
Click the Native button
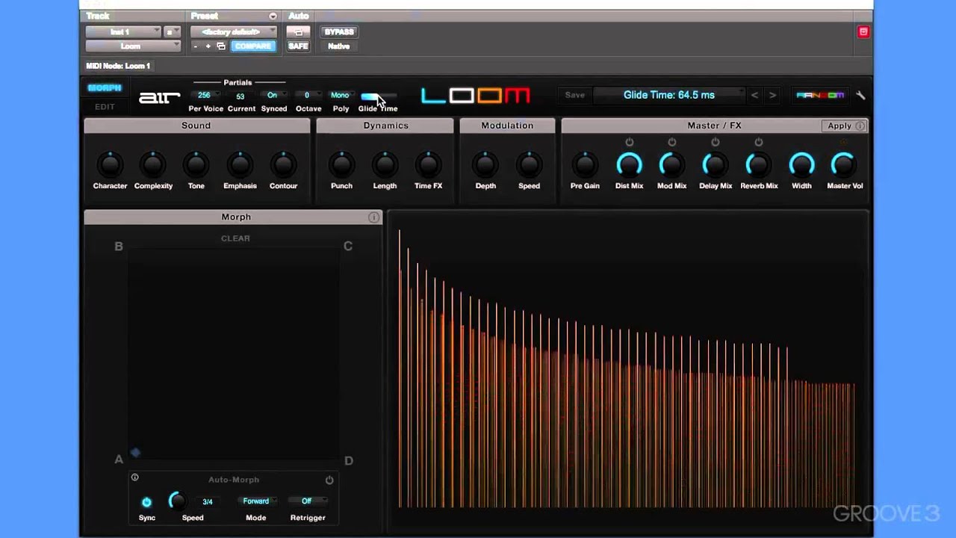click(x=338, y=46)
